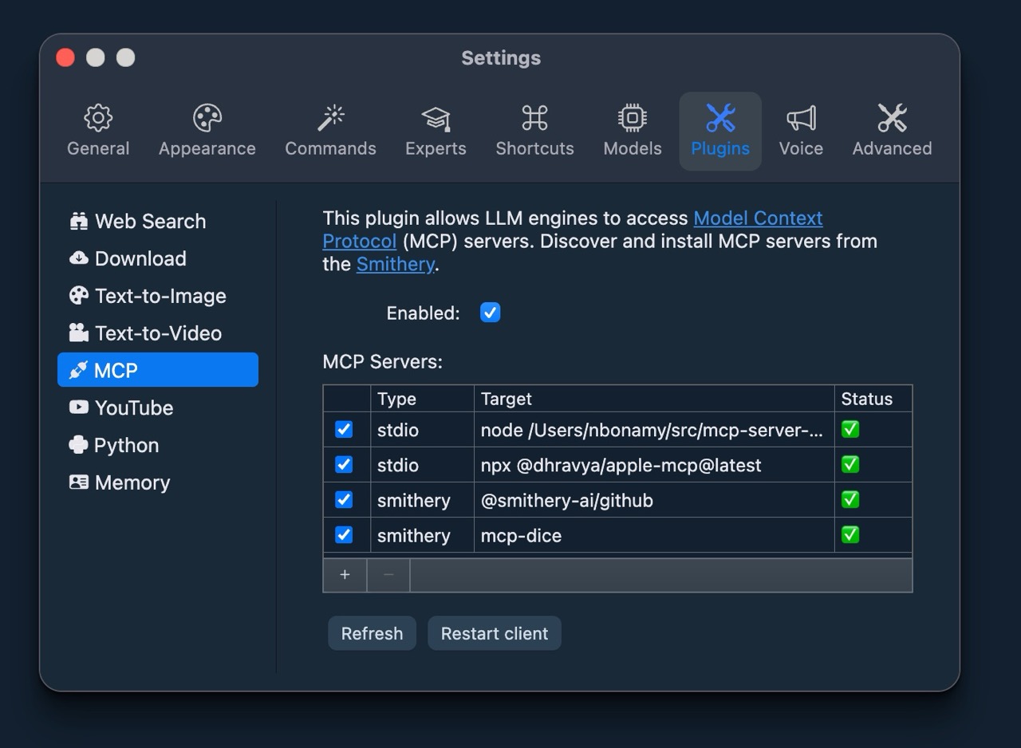Open the Appearance palette icon

point(207,119)
